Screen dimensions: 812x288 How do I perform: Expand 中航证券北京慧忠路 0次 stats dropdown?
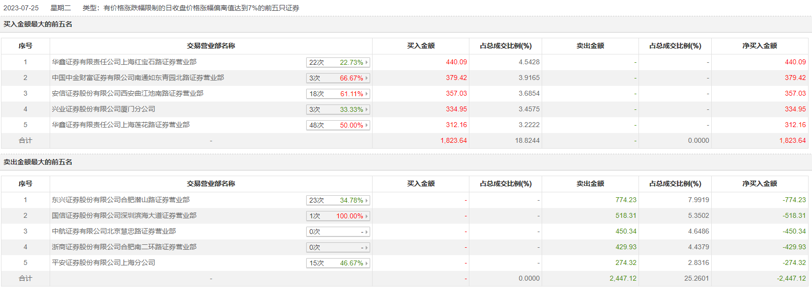point(338,232)
